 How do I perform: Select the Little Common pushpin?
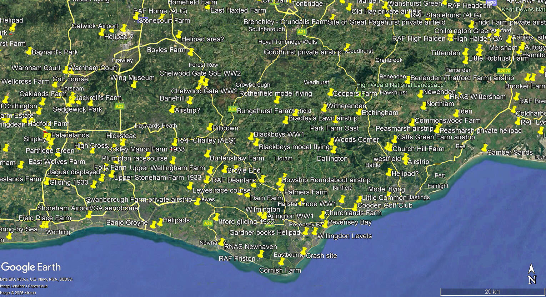(x=360, y=199)
